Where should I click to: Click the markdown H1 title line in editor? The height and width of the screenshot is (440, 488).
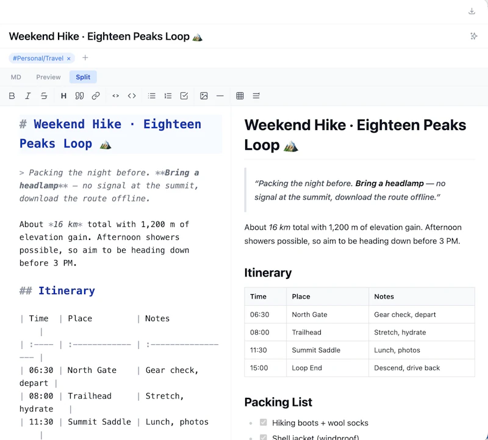(x=120, y=134)
